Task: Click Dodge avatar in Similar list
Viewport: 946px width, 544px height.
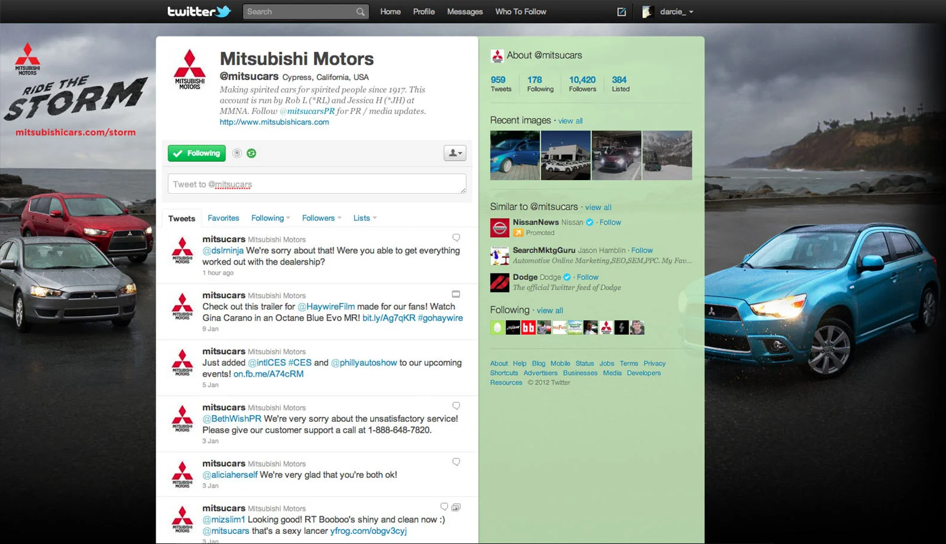Action: pyautogui.click(x=500, y=282)
